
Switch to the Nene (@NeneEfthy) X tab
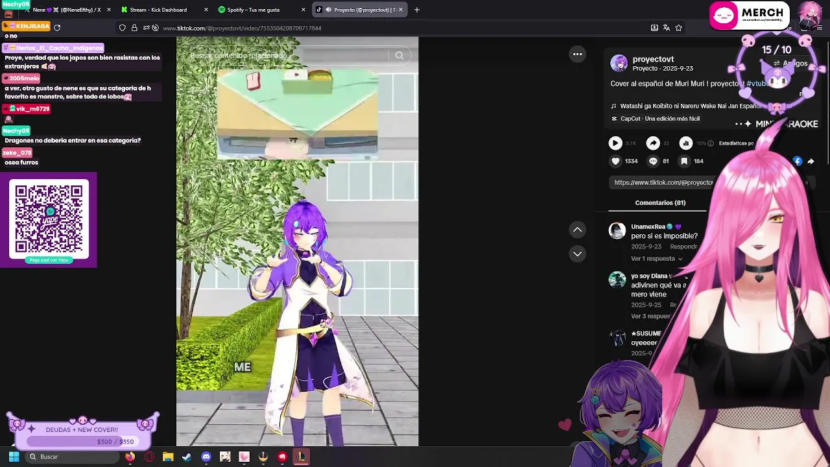[65, 10]
